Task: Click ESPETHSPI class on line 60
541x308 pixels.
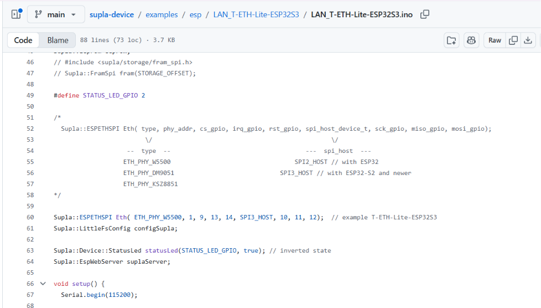Action: point(96,218)
